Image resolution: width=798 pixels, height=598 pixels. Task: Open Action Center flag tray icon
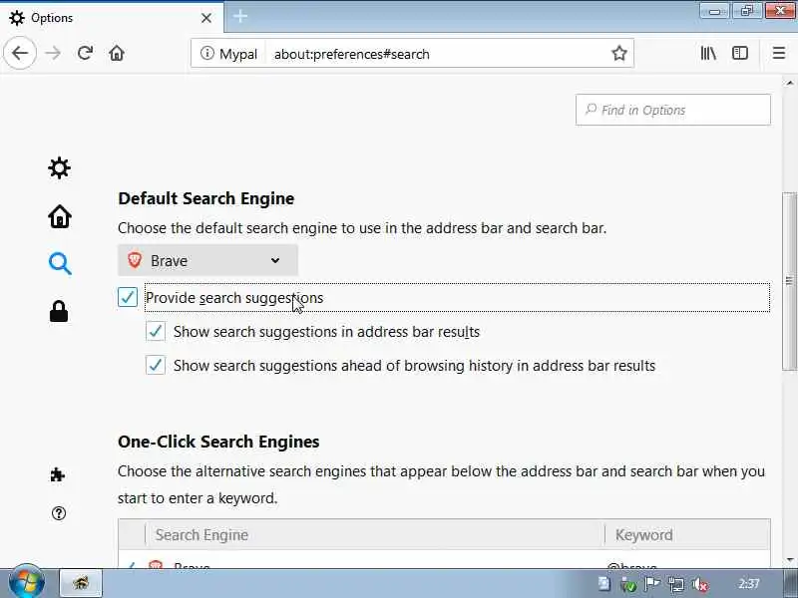[x=652, y=584]
